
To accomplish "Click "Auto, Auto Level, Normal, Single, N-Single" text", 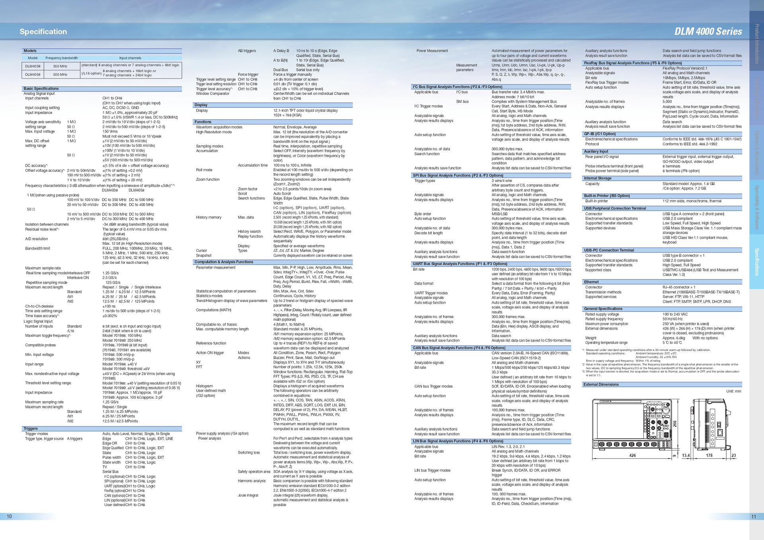I will pyautogui.click(x=136, y=434).
